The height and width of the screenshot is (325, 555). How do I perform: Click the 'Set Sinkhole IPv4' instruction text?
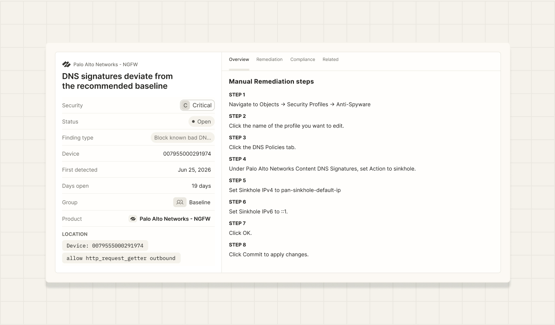(x=285, y=190)
